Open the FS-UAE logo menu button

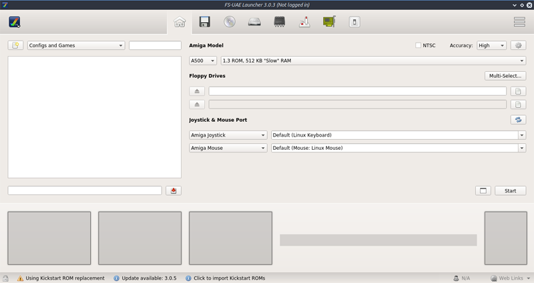pos(14,22)
